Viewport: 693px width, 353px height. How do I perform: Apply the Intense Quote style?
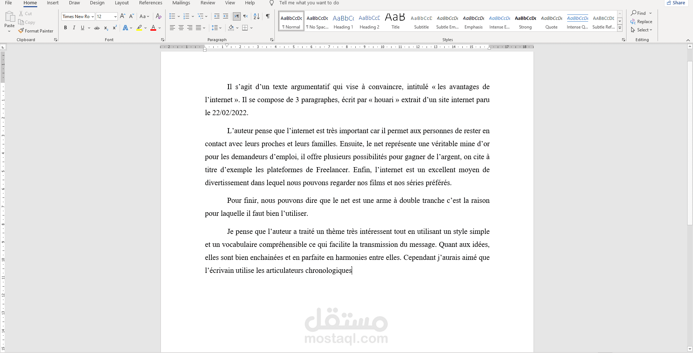[x=577, y=21]
